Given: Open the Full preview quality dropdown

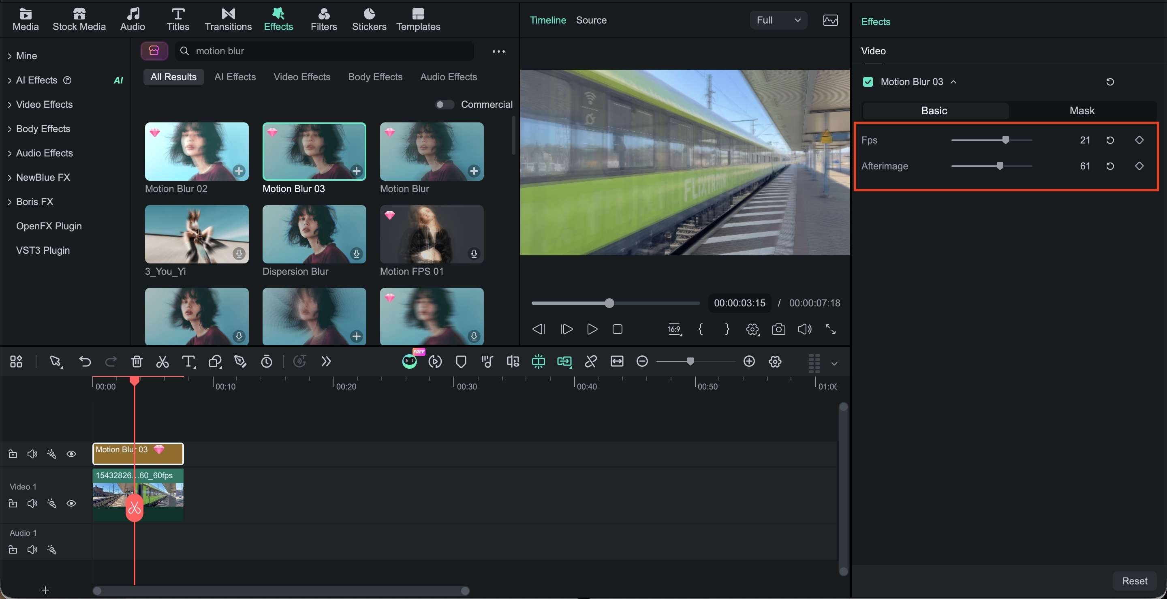Looking at the screenshot, I should [x=778, y=20].
